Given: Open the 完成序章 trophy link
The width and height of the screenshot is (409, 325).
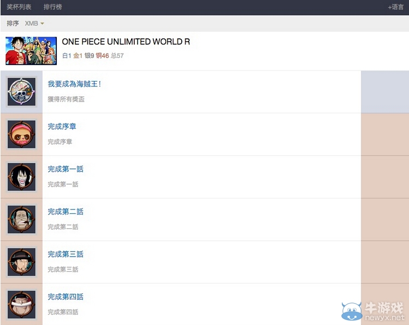Looking at the screenshot, I should [62, 126].
